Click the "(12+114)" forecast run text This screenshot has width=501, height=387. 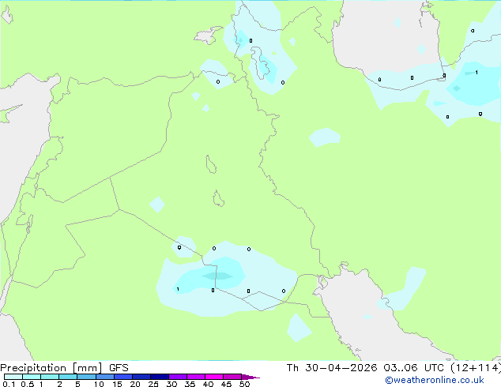click(476, 368)
